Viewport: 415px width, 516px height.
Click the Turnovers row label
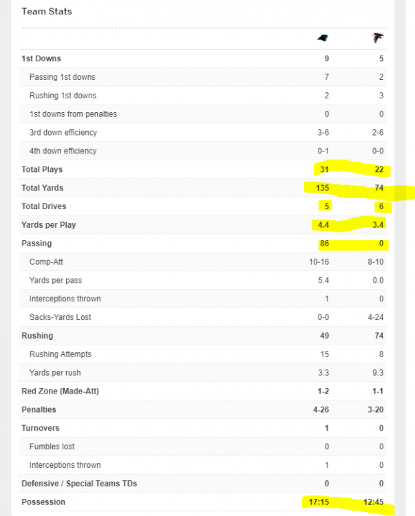point(41,428)
